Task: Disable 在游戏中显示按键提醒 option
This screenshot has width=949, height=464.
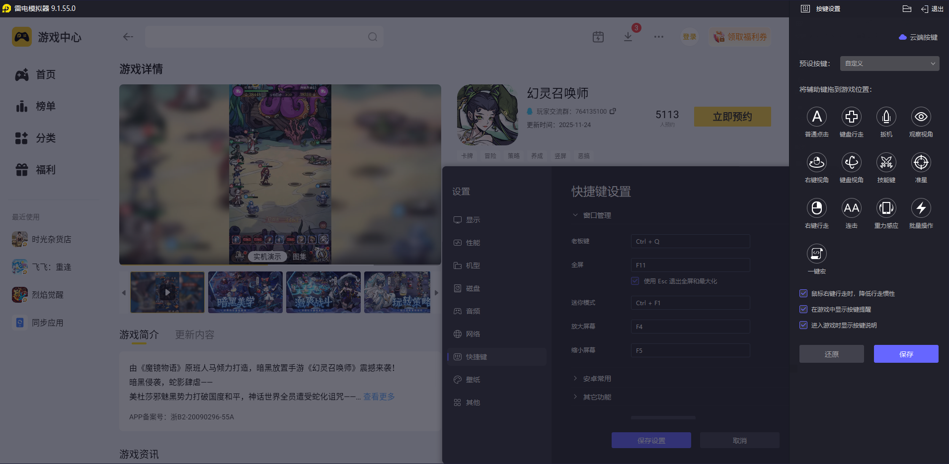Action: coord(803,309)
